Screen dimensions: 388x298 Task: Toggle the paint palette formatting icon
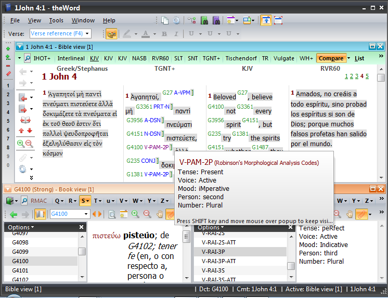[x=111, y=34]
